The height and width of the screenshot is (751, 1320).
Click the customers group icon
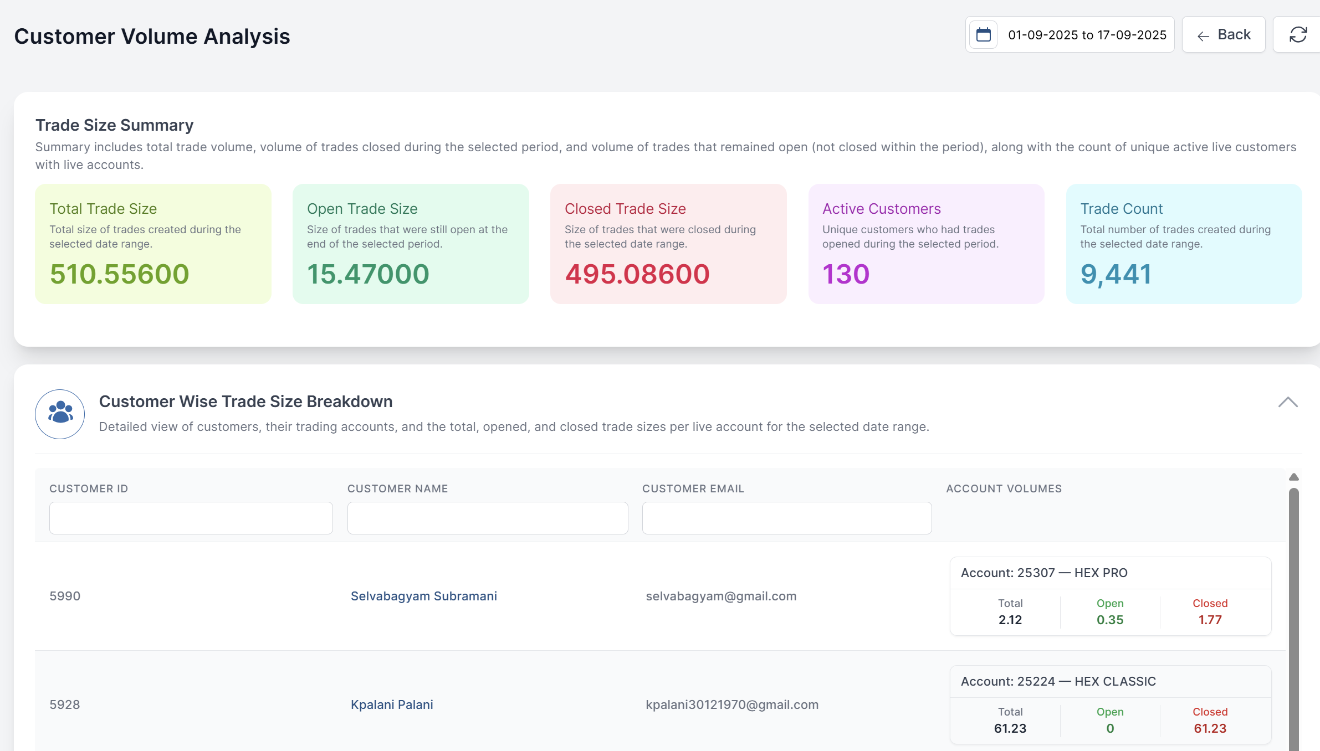pyautogui.click(x=60, y=414)
